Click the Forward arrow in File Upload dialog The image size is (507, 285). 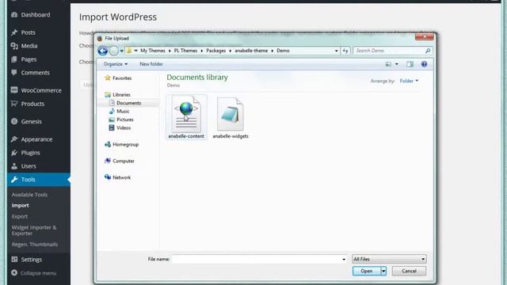coord(114,51)
